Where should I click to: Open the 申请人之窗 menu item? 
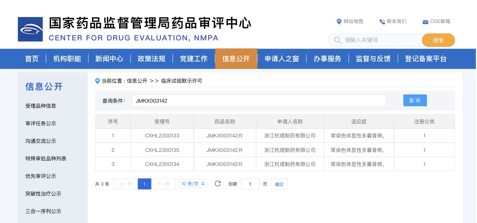tap(282, 59)
